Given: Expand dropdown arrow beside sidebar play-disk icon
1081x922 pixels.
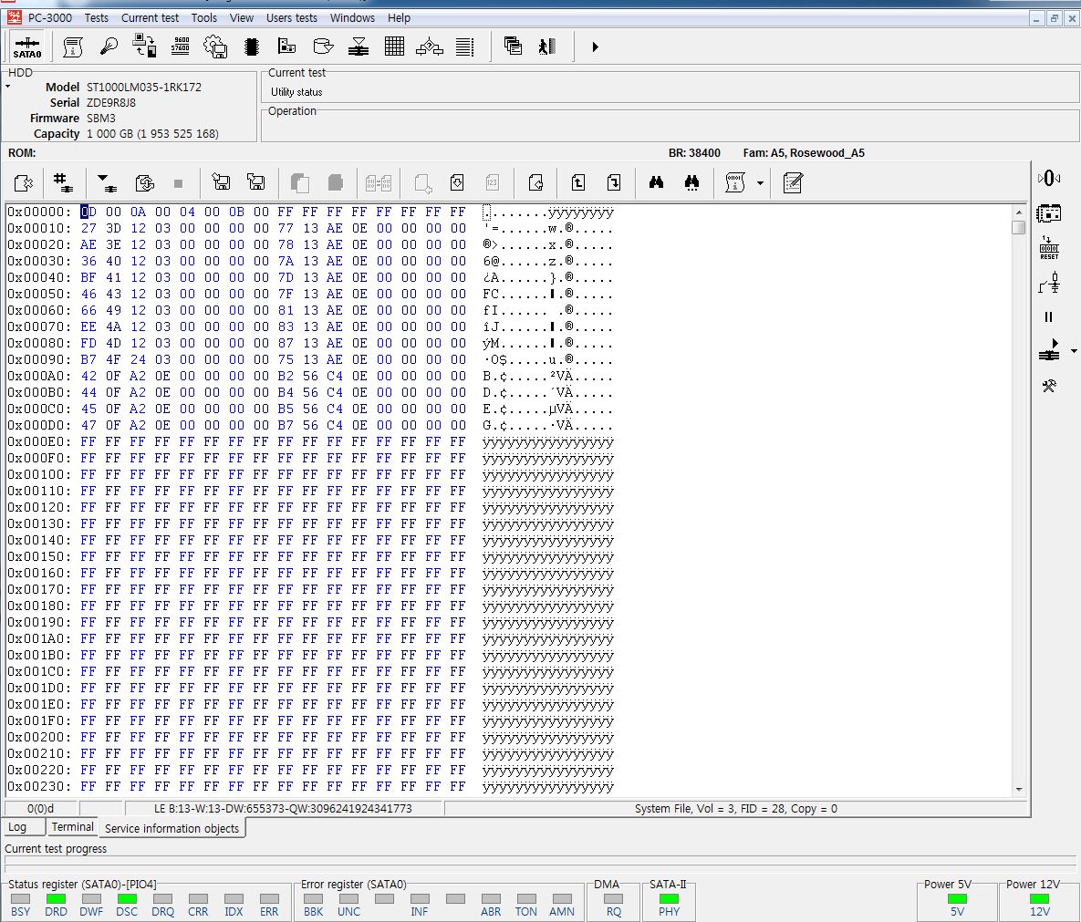Looking at the screenshot, I should [1073, 351].
